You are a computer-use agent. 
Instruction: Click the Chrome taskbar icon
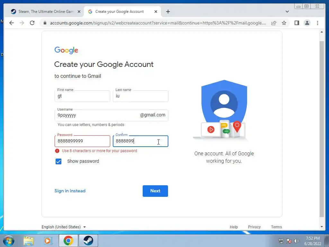[x=68, y=241]
